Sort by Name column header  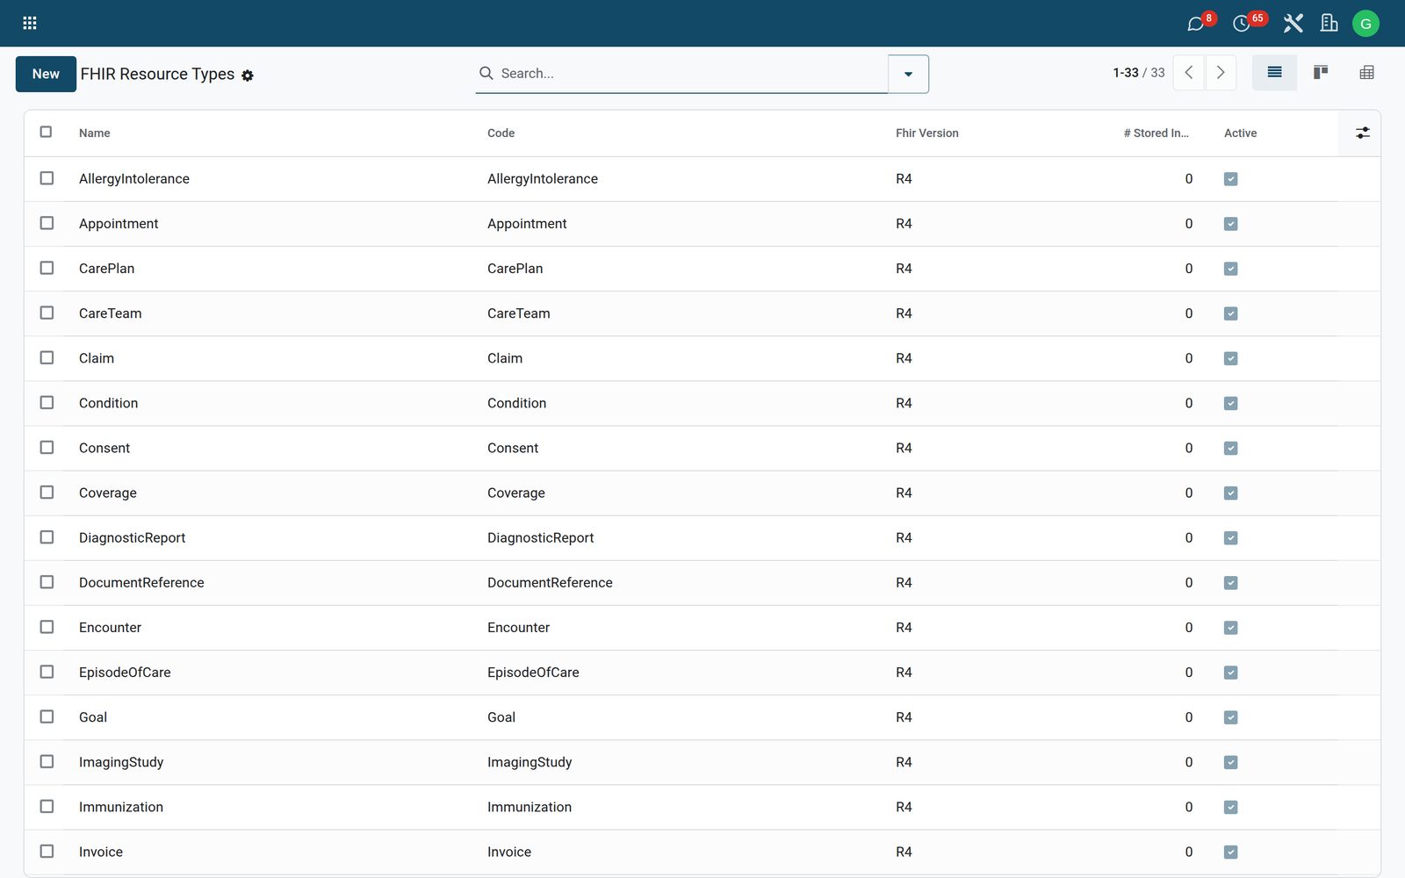(x=94, y=133)
